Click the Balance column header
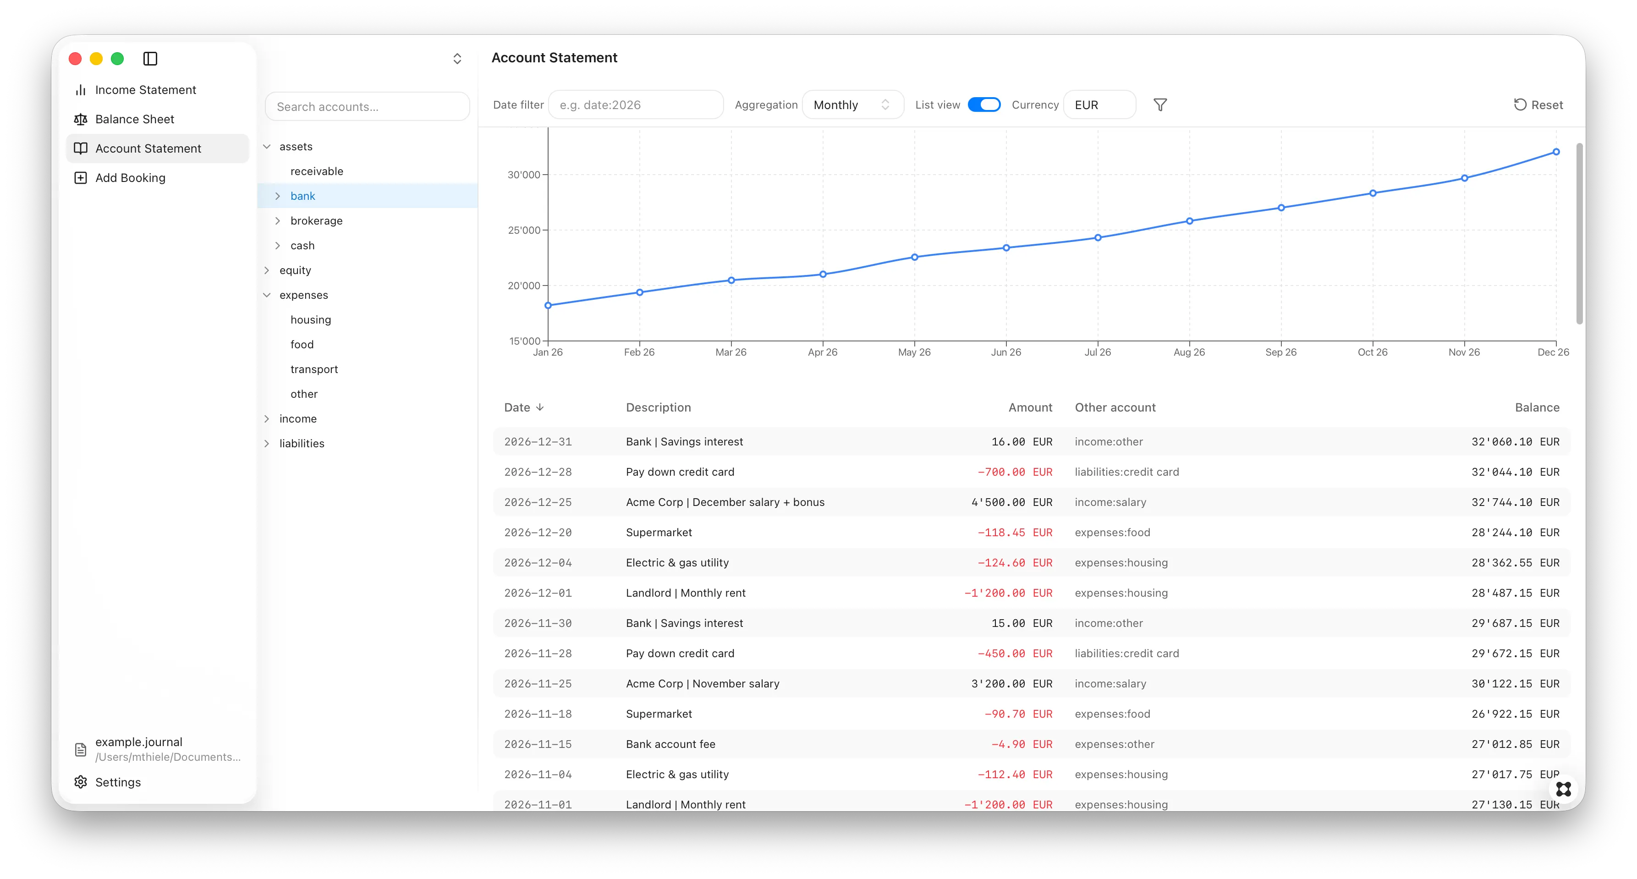Image resolution: width=1637 pixels, height=879 pixels. (1537, 407)
